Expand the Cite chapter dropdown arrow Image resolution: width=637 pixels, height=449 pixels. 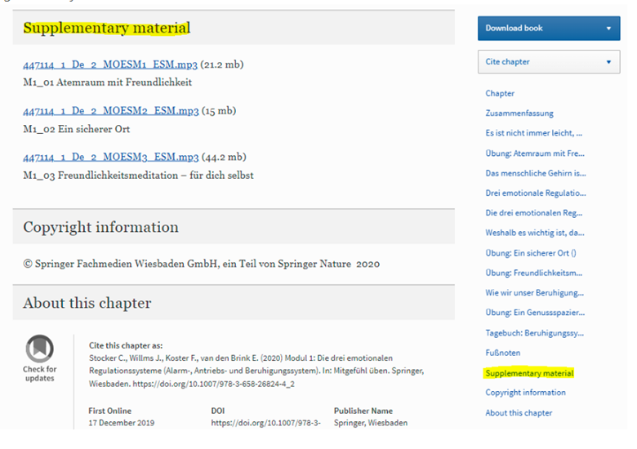coord(608,62)
